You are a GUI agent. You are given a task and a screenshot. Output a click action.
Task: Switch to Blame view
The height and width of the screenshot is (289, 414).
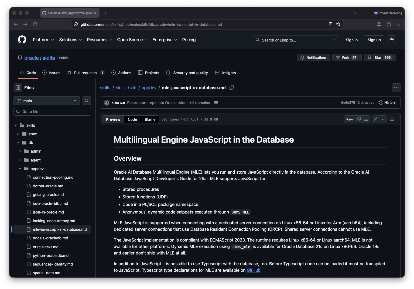coord(150,119)
